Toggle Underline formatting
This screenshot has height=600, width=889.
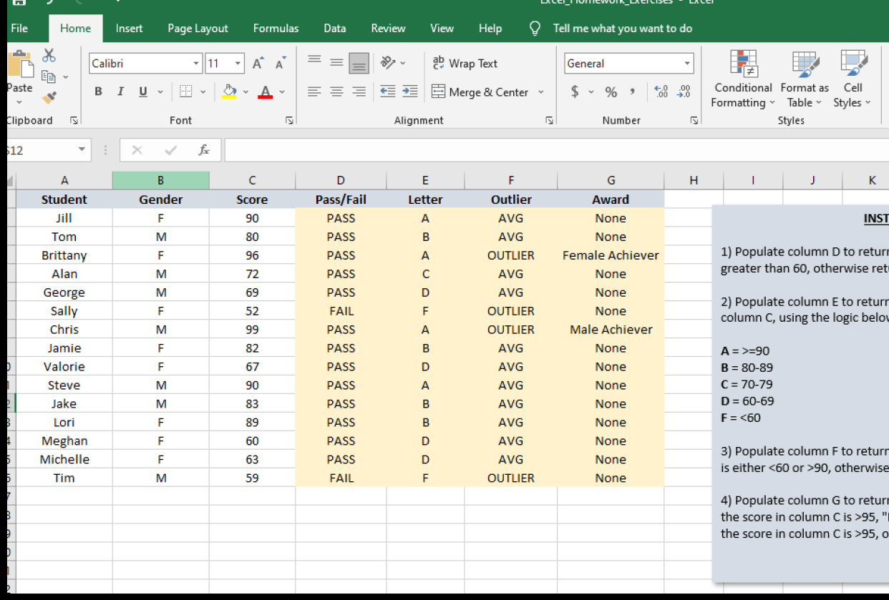click(x=142, y=92)
